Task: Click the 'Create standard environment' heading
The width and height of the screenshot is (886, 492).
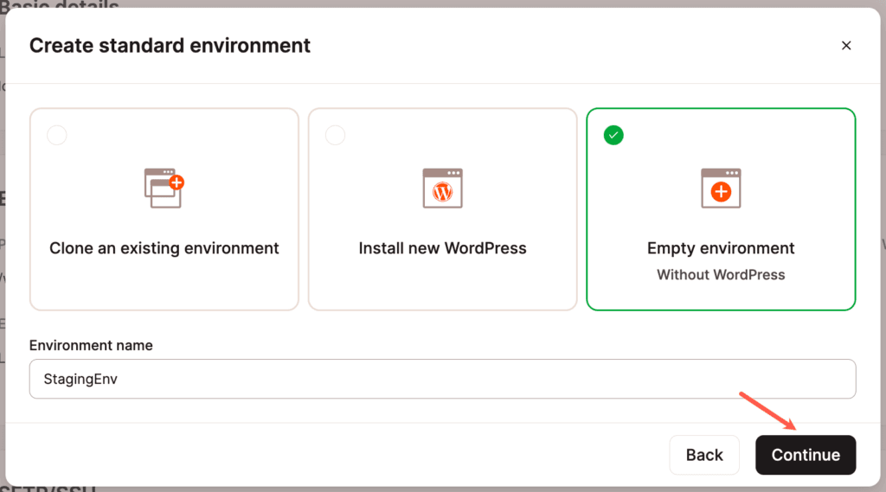Action: coord(170,45)
